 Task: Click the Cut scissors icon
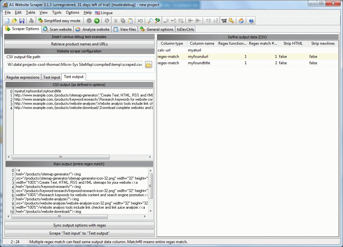pyautogui.click(x=116, y=21)
